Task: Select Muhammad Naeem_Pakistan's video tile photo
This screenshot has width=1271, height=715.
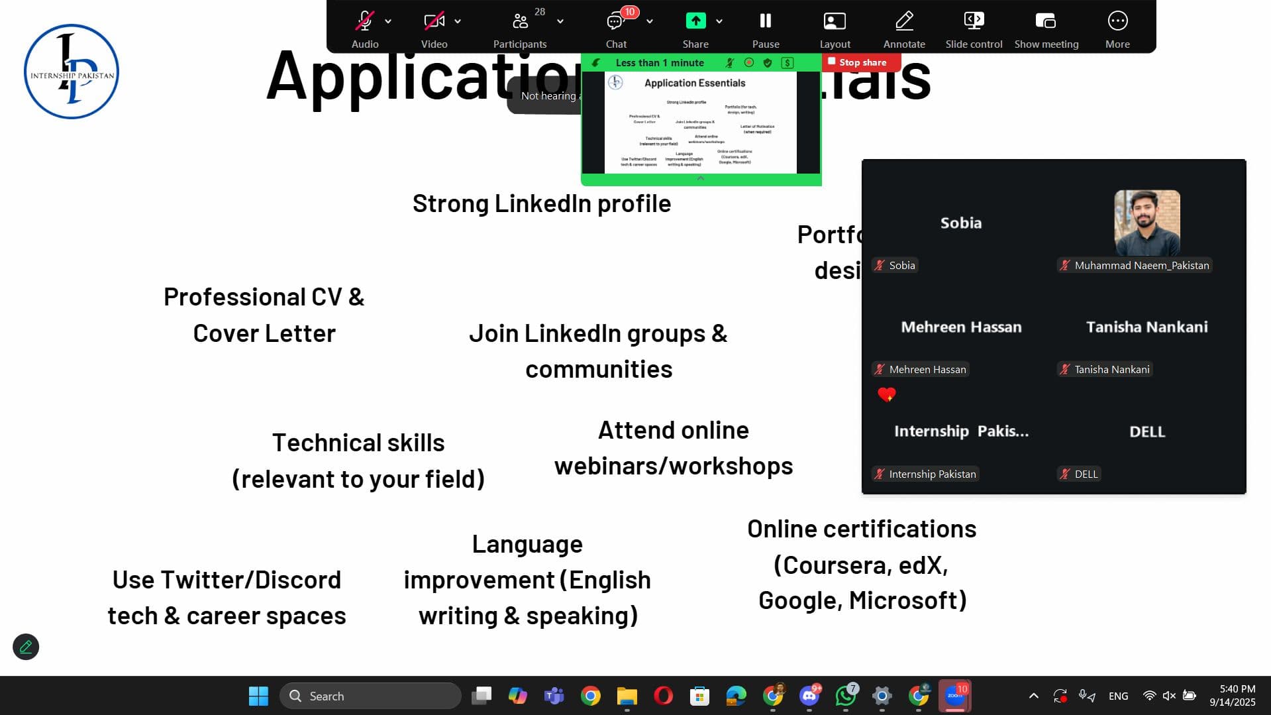Action: pos(1147,223)
